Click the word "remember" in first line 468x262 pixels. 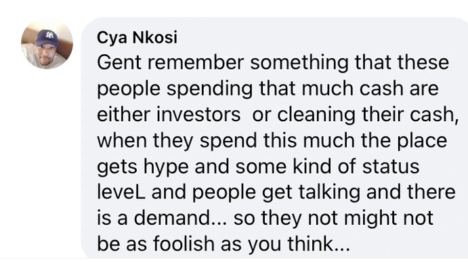click(196, 62)
